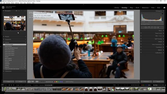Image resolution: width=167 pixels, height=94 pixels.
Task: Open the toolbar content dropdown arrow
Action: coord(138,82)
